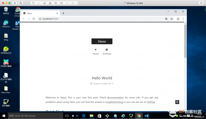Click the network adapter arrows icon

point(39,3)
